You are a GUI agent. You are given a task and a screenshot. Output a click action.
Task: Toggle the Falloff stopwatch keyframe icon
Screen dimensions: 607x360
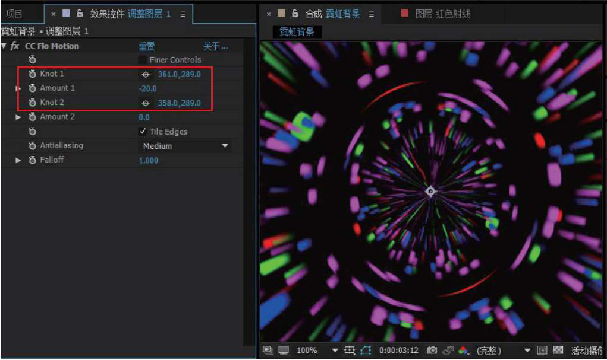[33, 160]
